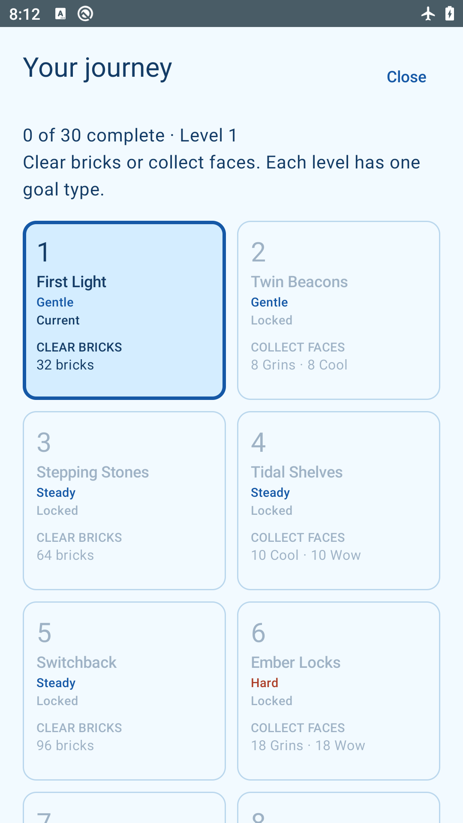This screenshot has height=823, width=463.
Task: Tap the airplane mode status icon
Action: 428,14
